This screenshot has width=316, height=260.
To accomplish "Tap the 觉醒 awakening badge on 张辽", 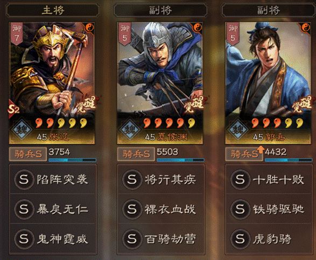I will (x=86, y=104).
